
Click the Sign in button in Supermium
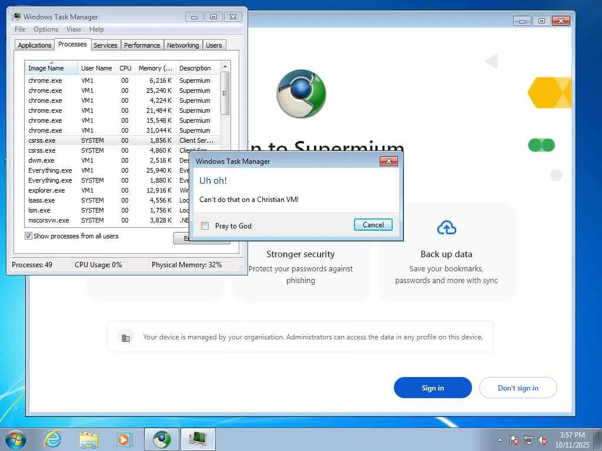click(x=433, y=388)
